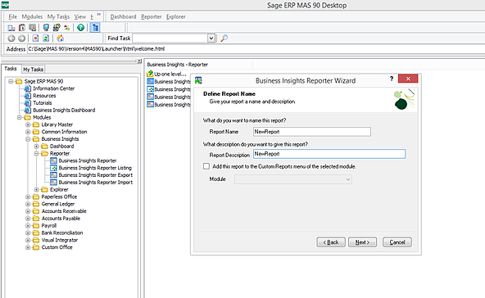Click the Up one level link
The width and height of the screenshot is (485, 298).
click(170, 74)
